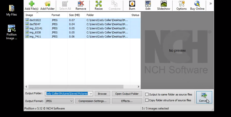Click the 0.04 size cell
Viewport: 231px width, 117px height.
point(72,24)
